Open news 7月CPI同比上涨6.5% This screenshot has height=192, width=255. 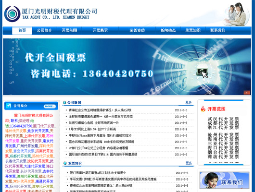pyautogui.click(x=92, y=129)
